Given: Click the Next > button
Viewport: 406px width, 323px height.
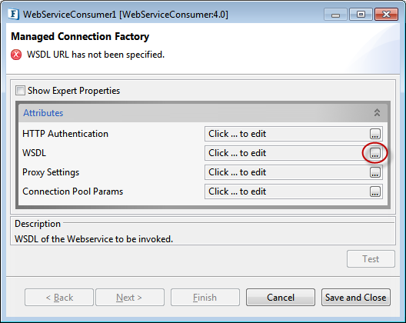Looking at the screenshot, I should (130, 298).
